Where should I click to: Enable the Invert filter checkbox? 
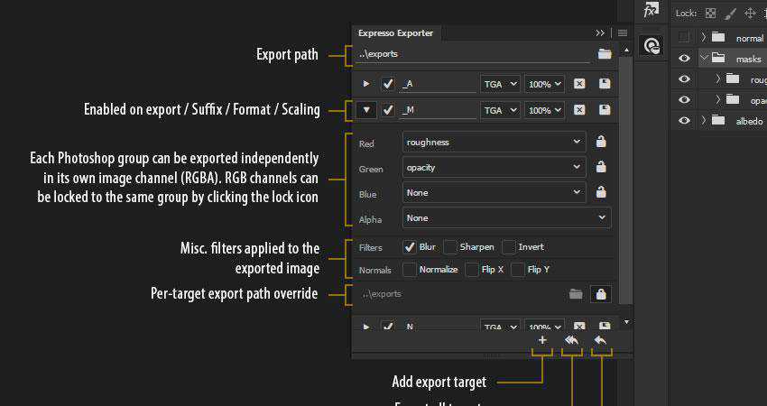tap(509, 246)
